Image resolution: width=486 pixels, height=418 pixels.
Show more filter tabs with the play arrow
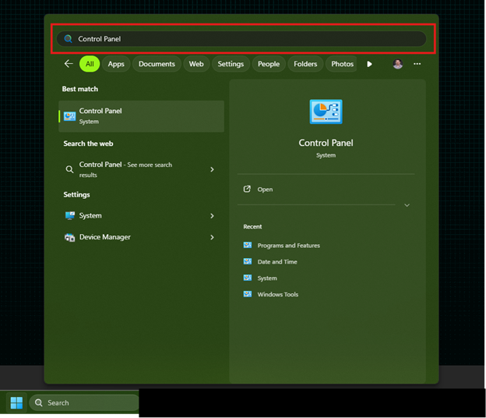[x=369, y=64]
